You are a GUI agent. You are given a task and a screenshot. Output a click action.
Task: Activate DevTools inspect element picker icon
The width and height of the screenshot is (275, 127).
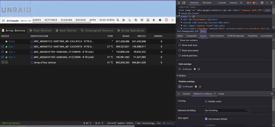tap(179, 3)
